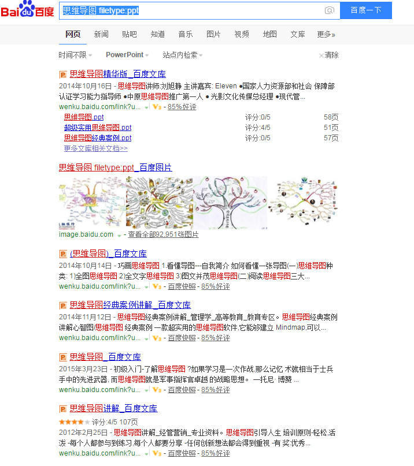Viewport: 414px width, 466px height.
Task: Open the 超级实用思维导图.ppt link
Action: [x=98, y=128]
